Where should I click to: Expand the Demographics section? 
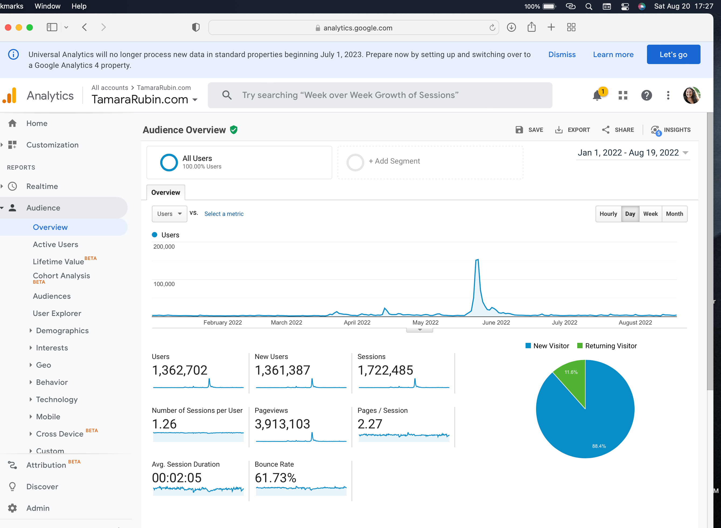point(62,330)
